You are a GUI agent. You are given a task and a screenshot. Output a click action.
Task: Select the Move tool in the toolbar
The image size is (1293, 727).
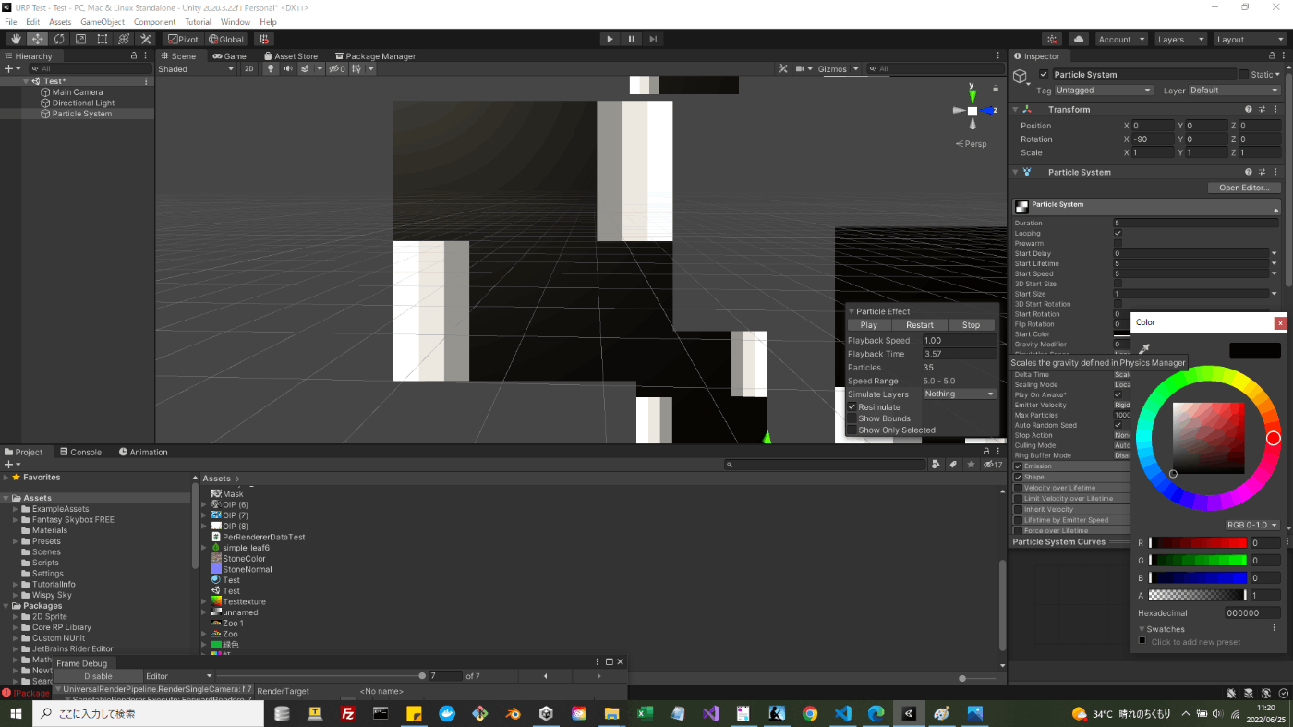[38, 39]
